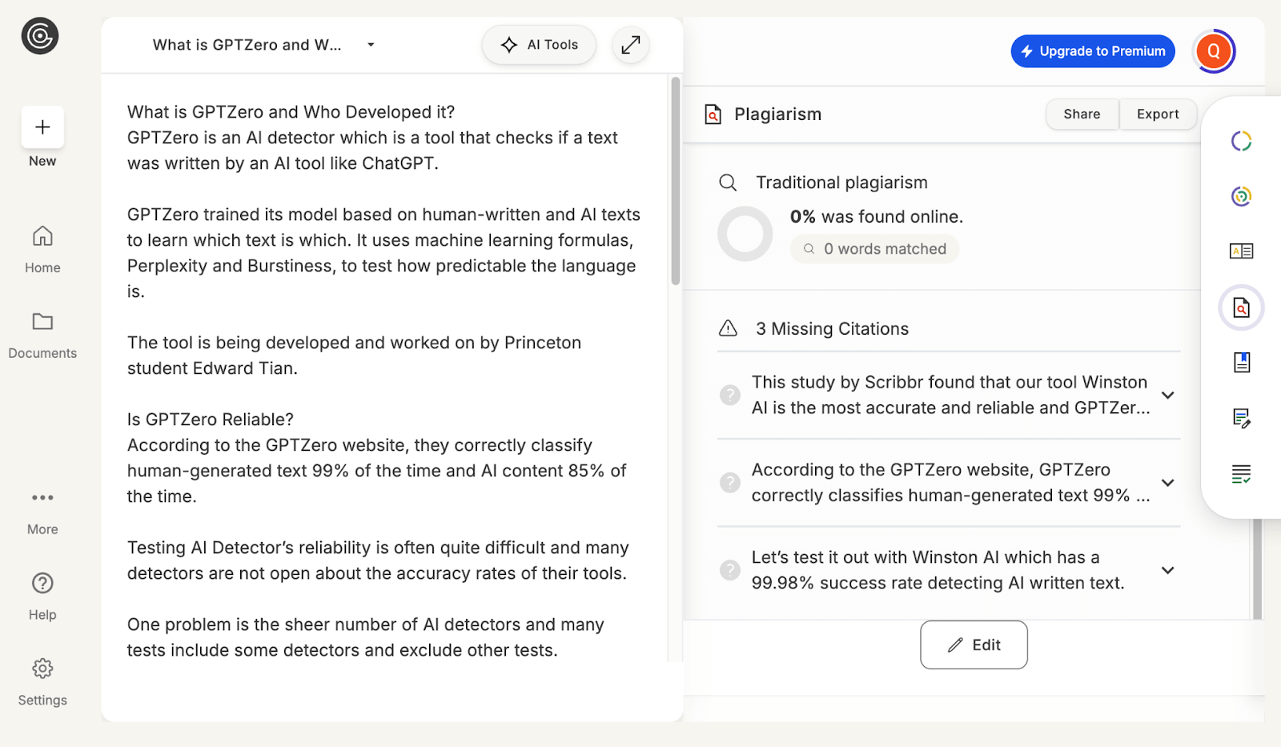Click the '3 Missing Citations' label

tap(832, 328)
